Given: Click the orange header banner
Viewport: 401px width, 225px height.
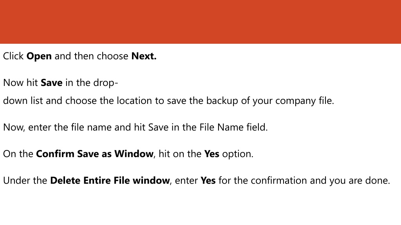Looking at the screenshot, I should 200,22.
